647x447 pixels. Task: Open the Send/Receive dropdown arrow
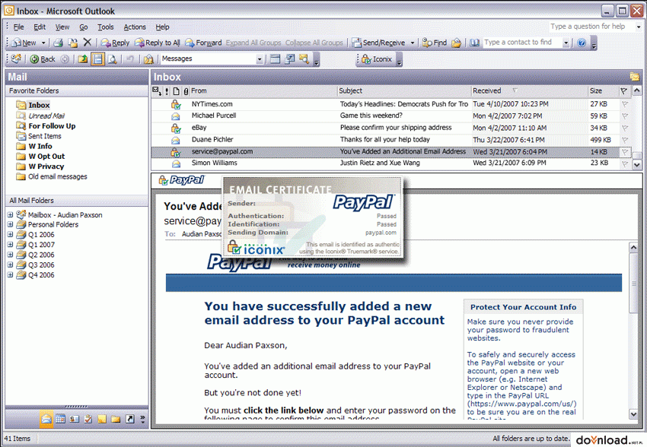coord(413,43)
